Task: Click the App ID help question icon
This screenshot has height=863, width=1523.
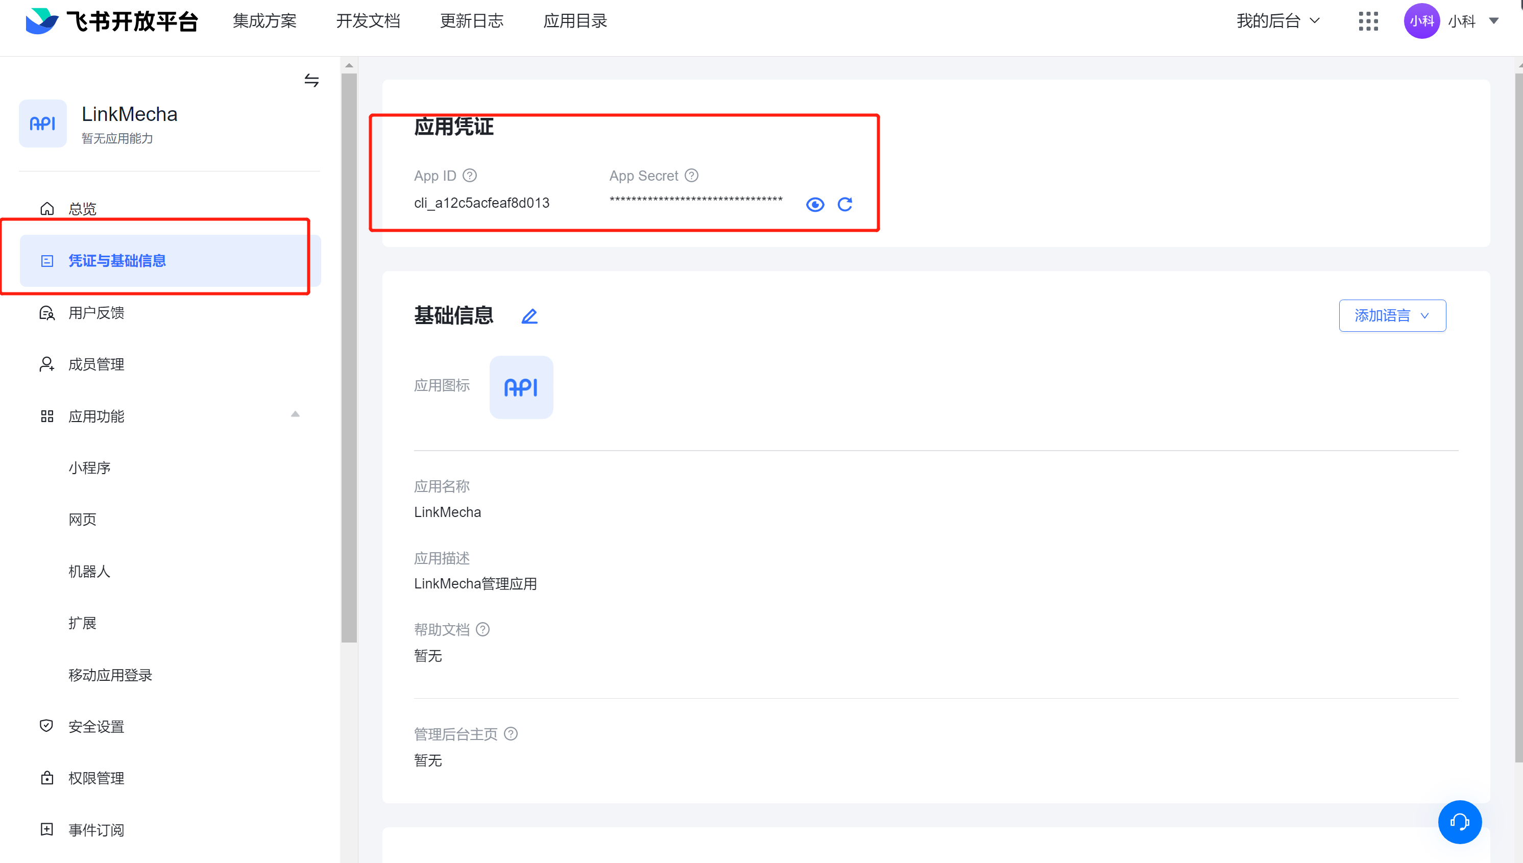Action: tap(470, 176)
